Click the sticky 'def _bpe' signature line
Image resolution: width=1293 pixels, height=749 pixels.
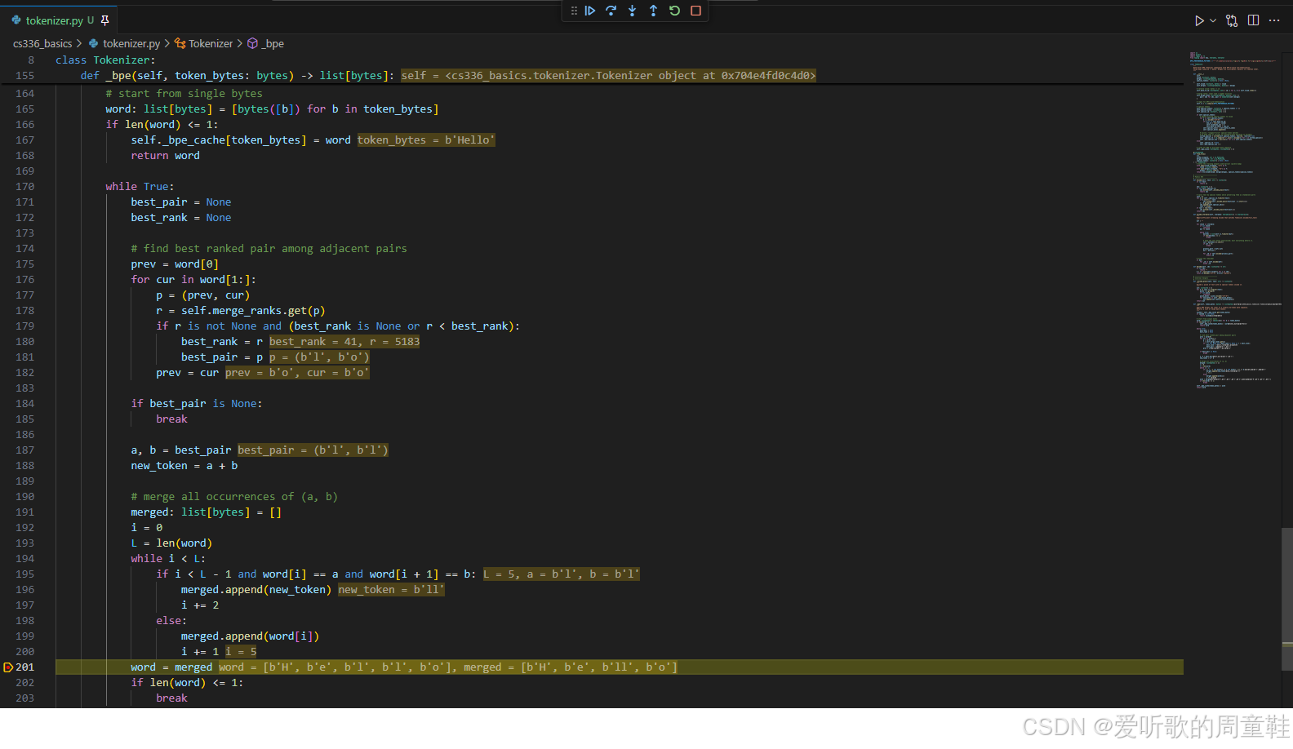tap(238, 75)
